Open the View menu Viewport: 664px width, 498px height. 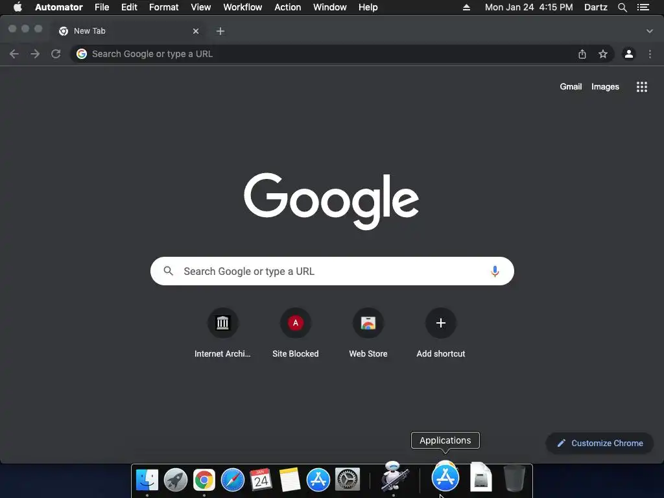201,7
